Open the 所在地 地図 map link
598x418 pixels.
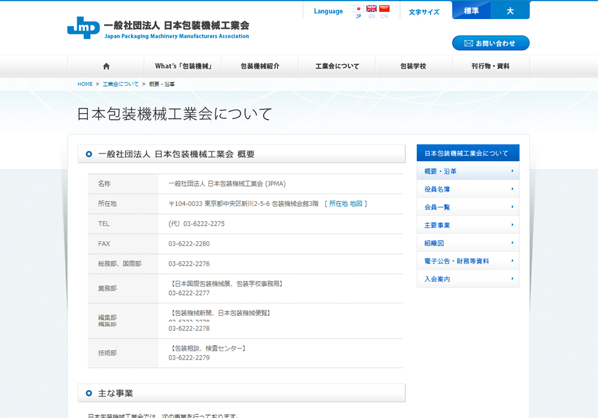(346, 204)
